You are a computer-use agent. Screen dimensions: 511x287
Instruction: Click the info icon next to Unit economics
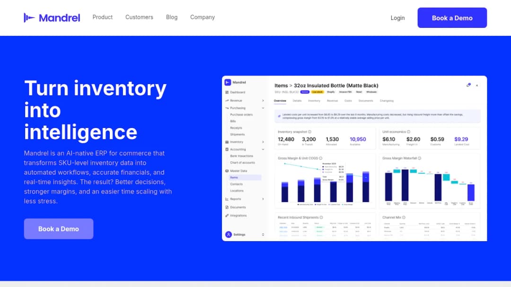pos(409,132)
